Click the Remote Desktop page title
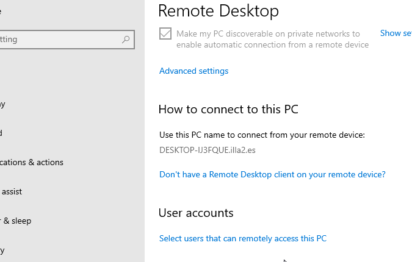 [218, 10]
